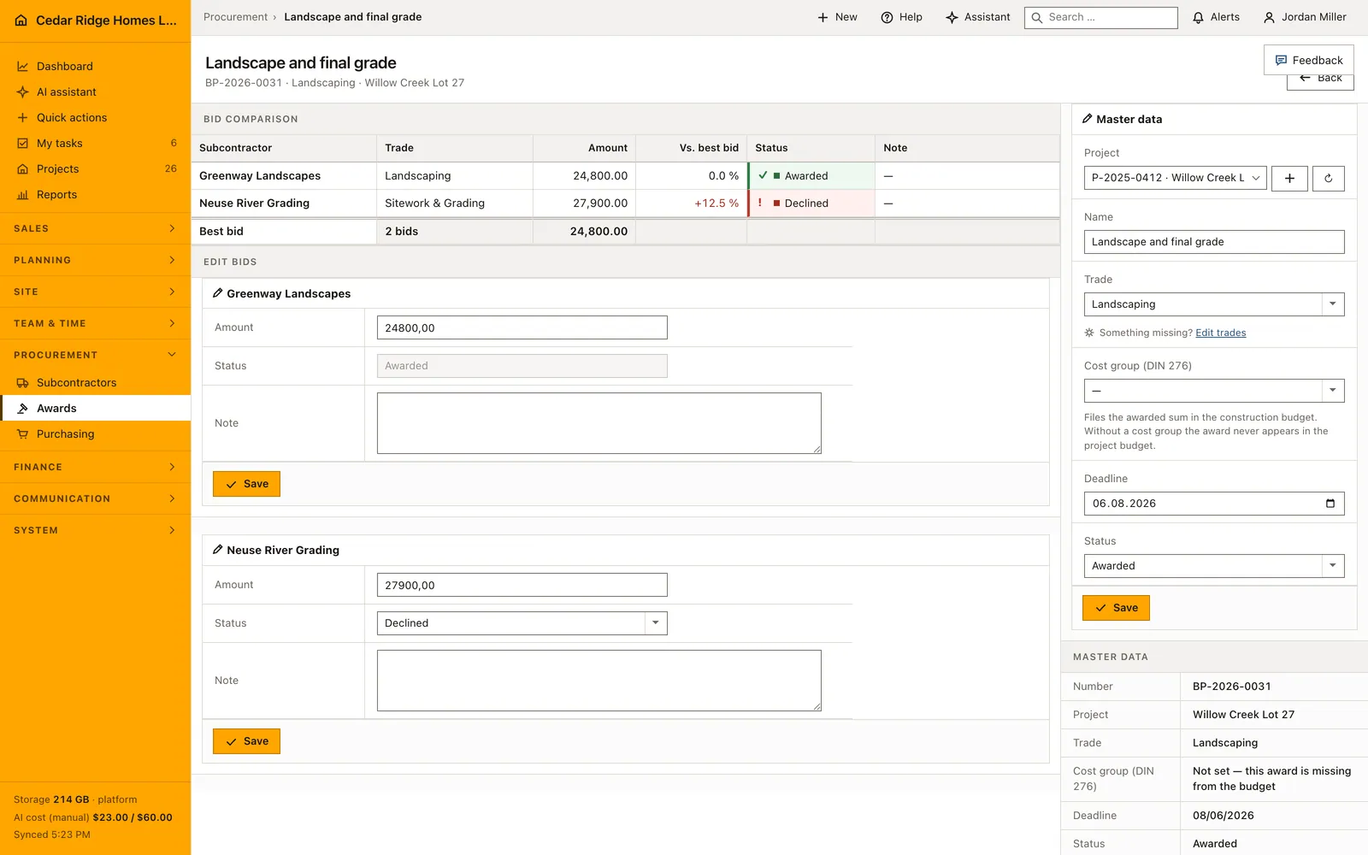Click the Declined status cell
This screenshot has height=855, width=1368.
click(x=811, y=203)
